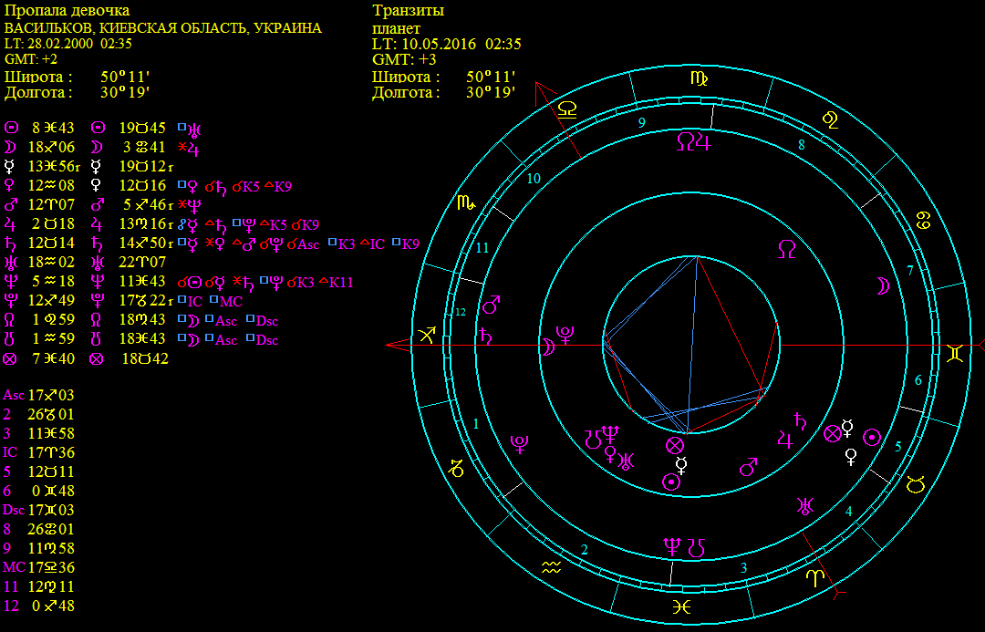Select the transit Uranus glyph in house 4

tap(805, 505)
